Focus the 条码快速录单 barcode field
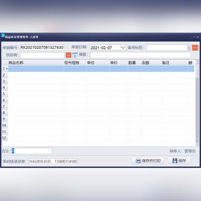The width and height of the screenshot is (201, 201). click(x=53, y=161)
